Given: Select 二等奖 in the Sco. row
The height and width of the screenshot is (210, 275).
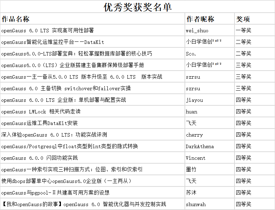Looking at the screenshot, I should [x=243, y=53].
